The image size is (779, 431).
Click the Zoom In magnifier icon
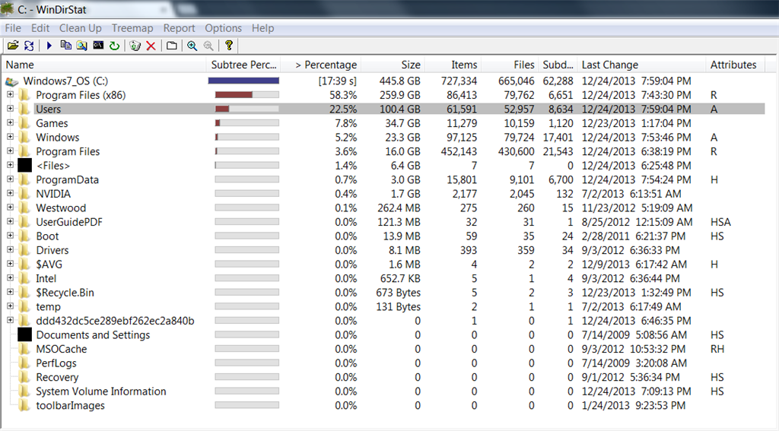pos(192,46)
